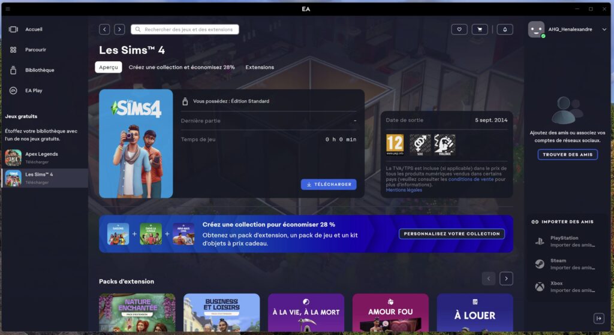Click the Packs d'extension heading
The image size is (614, 335).
click(x=127, y=282)
